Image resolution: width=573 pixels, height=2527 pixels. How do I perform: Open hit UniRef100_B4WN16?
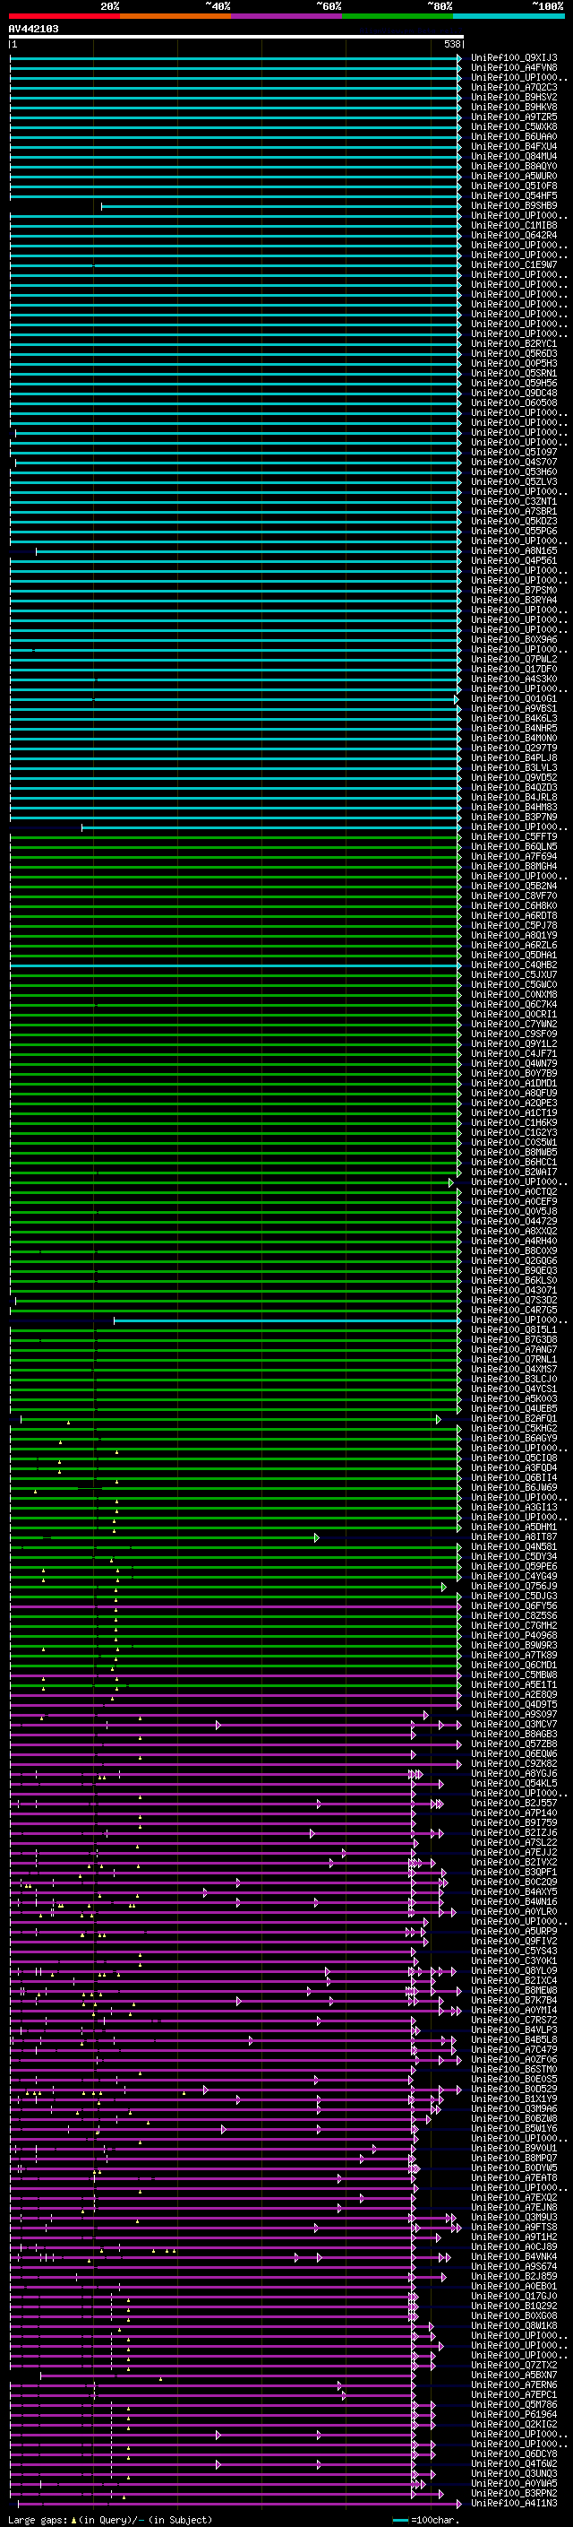[514, 1901]
